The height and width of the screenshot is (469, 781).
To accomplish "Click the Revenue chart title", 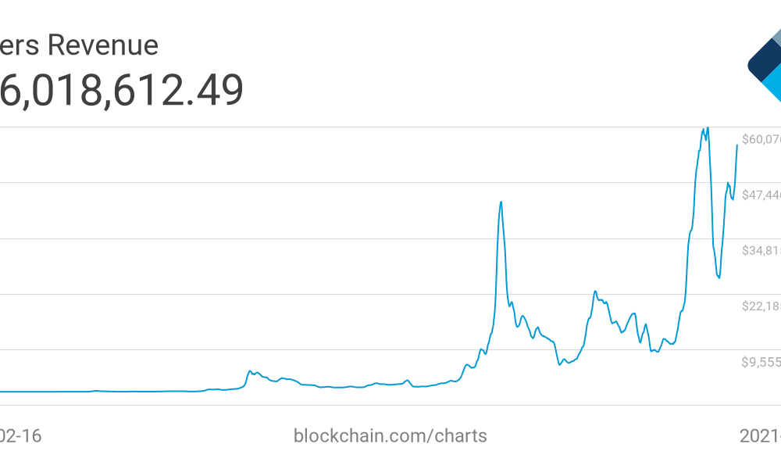I will (79, 45).
